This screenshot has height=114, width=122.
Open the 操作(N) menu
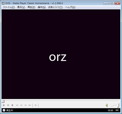42,7
